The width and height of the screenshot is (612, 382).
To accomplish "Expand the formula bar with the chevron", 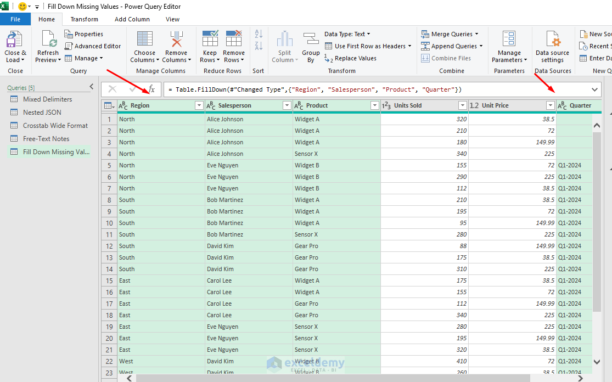I will [x=594, y=90].
